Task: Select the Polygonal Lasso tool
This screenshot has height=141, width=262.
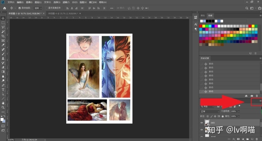Action: tap(3, 27)
